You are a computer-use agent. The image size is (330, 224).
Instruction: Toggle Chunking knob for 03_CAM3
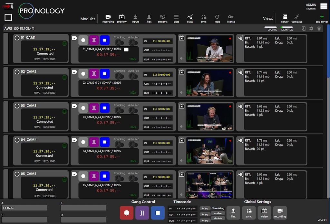click(119, 110)
